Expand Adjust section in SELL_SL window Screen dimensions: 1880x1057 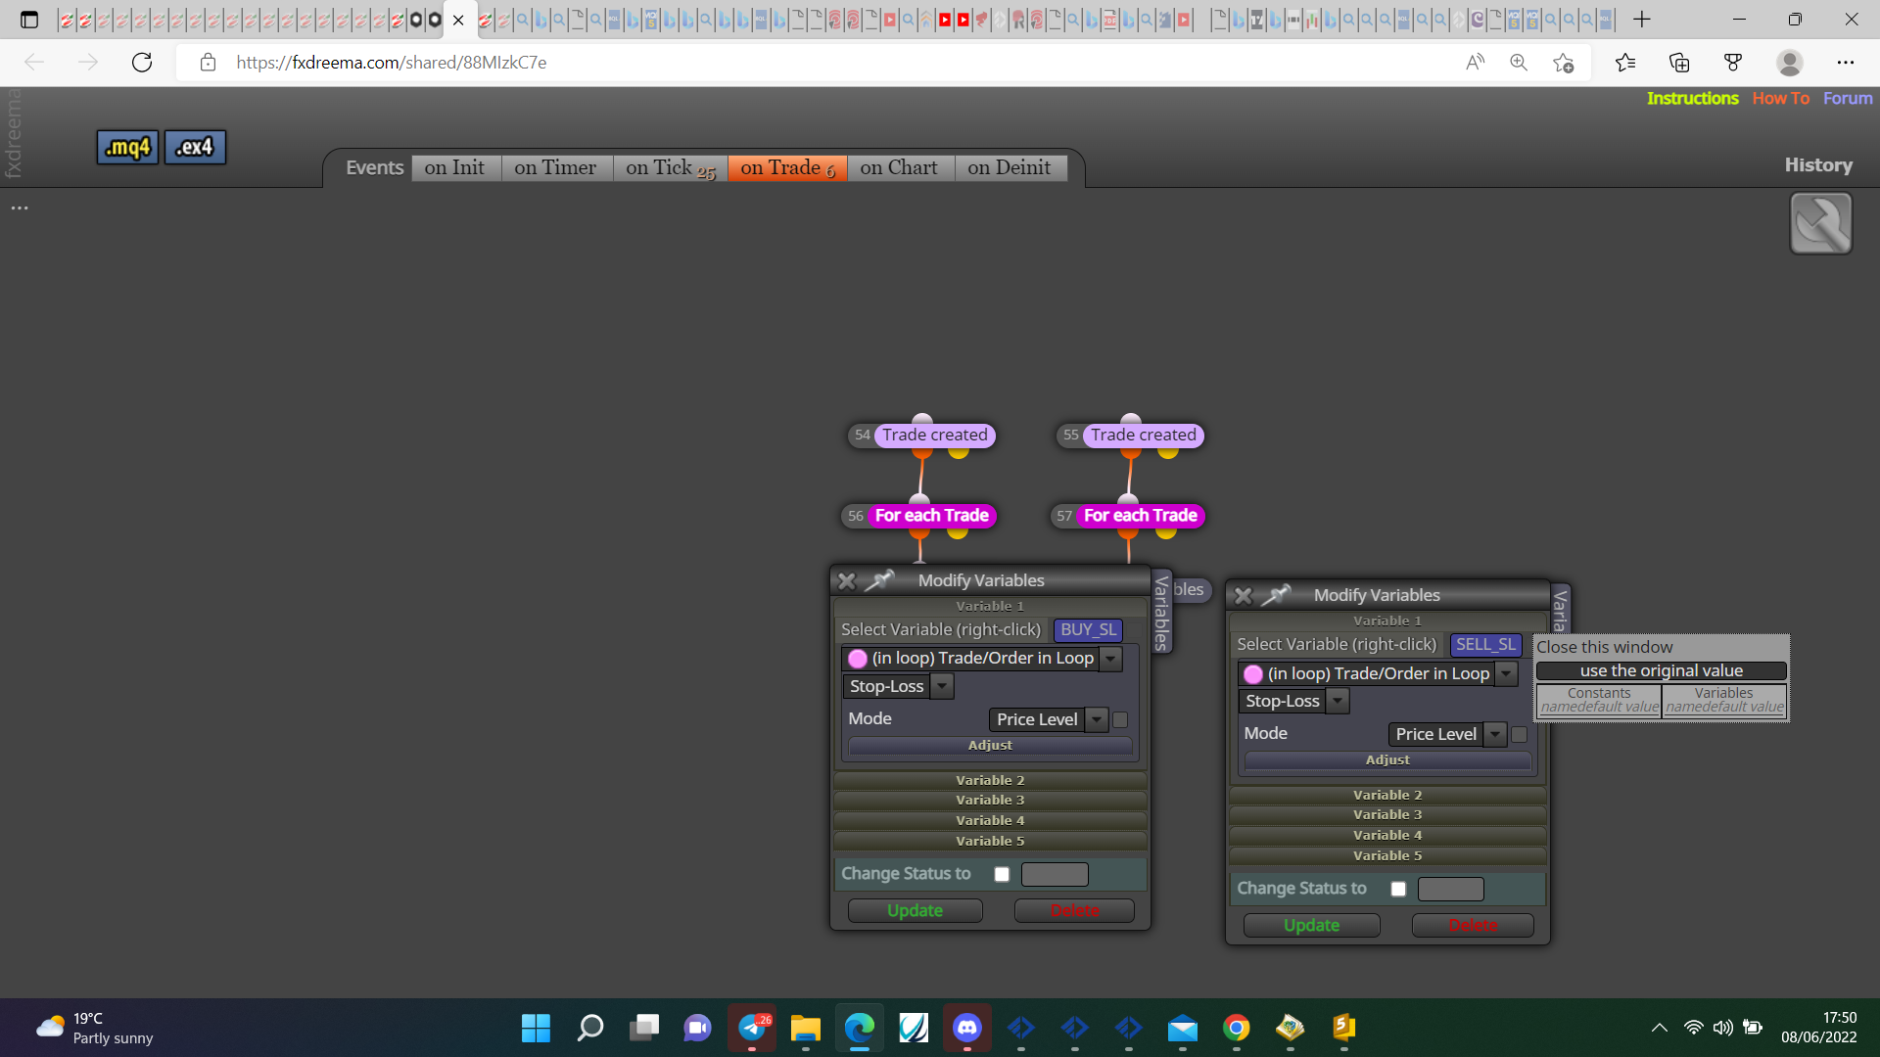point(1387,759)
